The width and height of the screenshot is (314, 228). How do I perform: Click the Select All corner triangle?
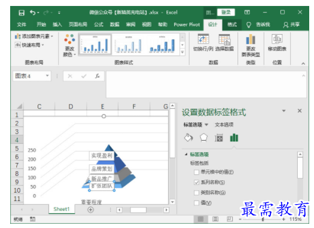pos(19,106)
